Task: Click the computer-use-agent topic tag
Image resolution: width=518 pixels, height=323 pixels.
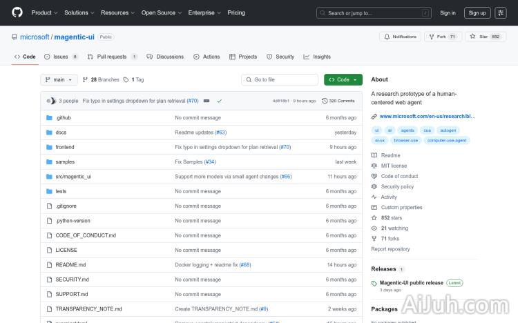Action: [x=447, y=140]
